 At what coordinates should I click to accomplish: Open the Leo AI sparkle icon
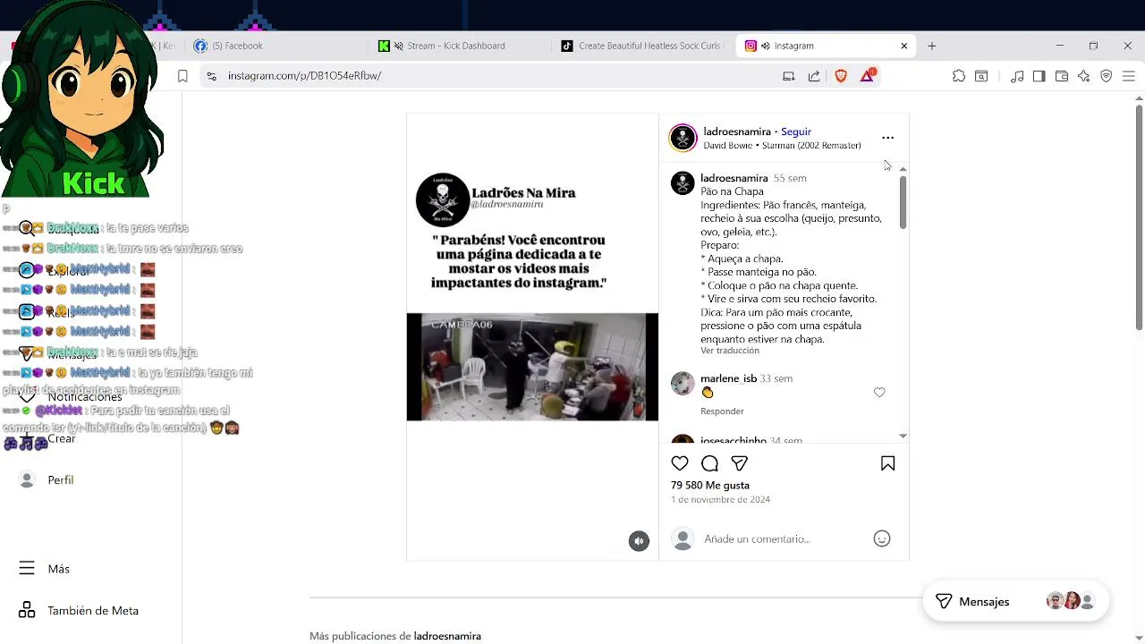(x=1084, y=76)
